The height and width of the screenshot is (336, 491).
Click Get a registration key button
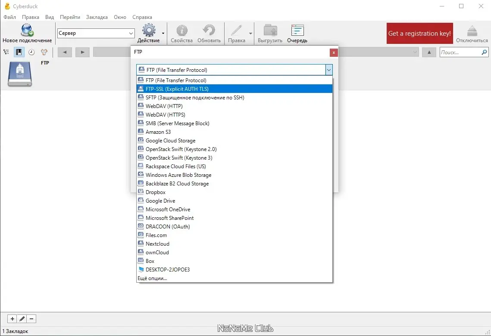419,33
